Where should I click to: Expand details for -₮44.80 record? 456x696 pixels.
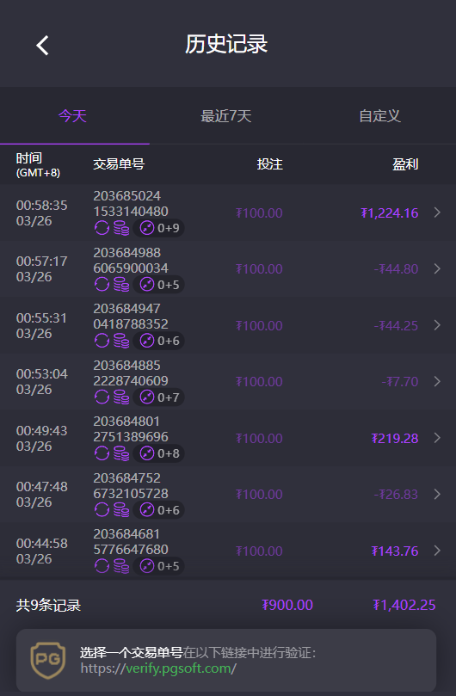(437, 268)
